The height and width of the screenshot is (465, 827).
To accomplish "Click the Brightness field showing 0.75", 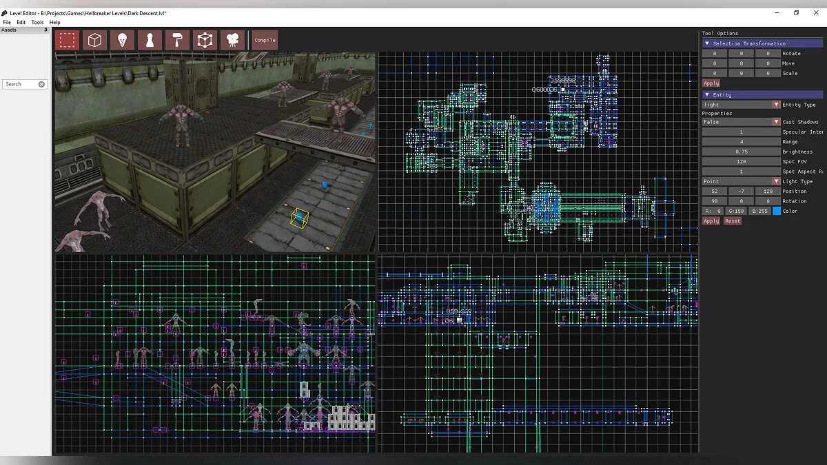I will (741, 152).
